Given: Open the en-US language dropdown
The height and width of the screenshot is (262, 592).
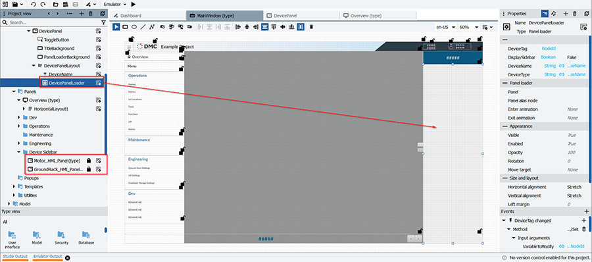Looking at the screenshot, I should (x=445, y=27).
